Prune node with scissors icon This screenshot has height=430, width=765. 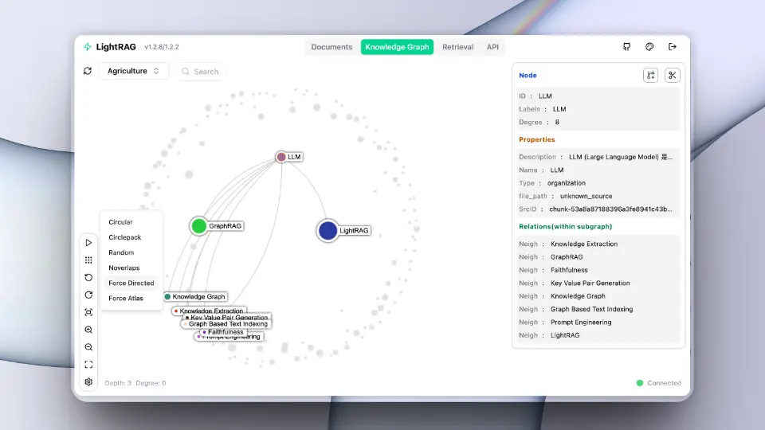[673, 76]
